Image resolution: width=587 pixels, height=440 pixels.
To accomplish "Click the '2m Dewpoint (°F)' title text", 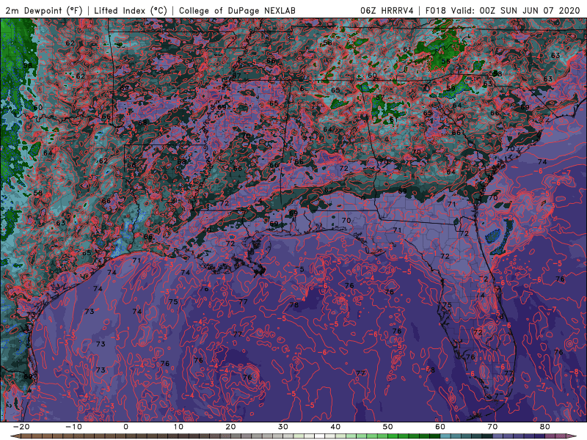I will click(44, 10).
